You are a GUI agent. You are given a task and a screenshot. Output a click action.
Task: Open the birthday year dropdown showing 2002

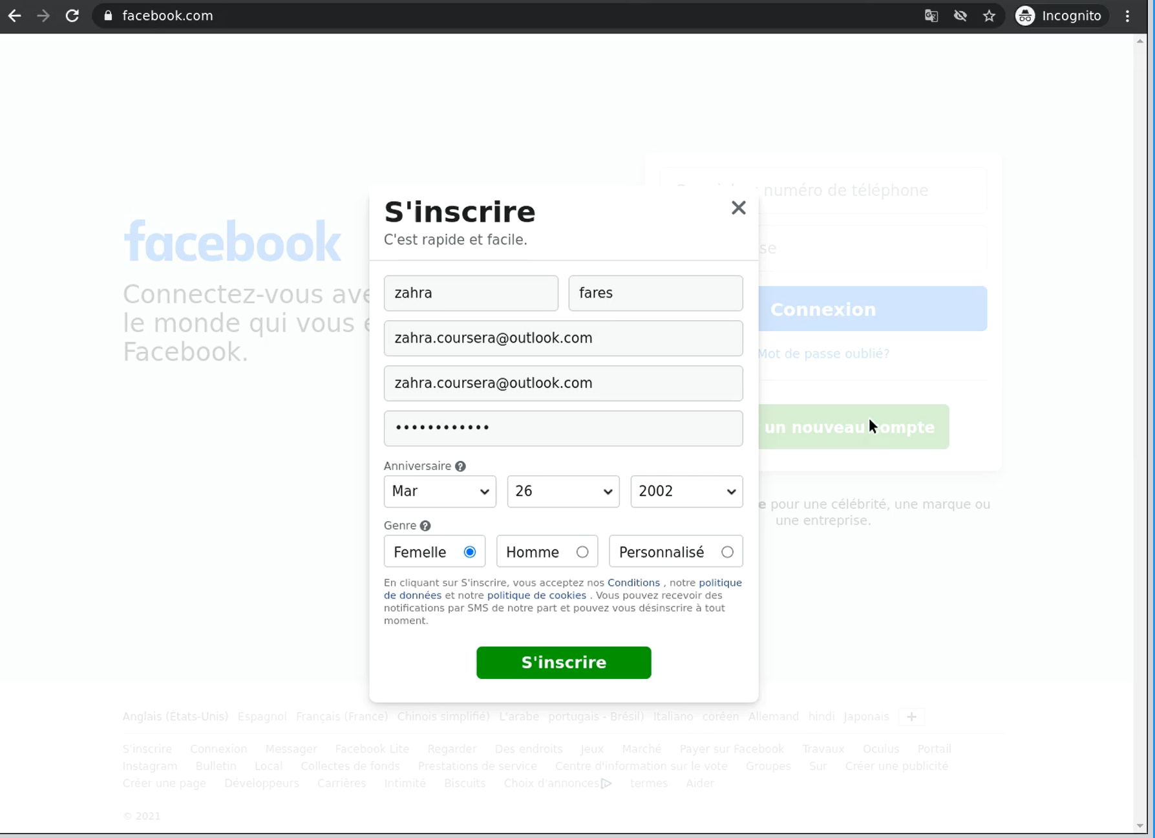(x=686, y=491)
